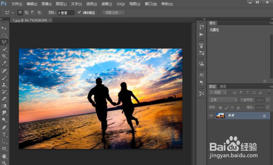
Task: Open the fill (填充) slider arrow
Action: tap(268, 107)
